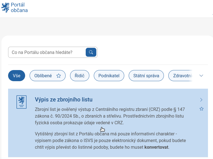The image size is (213, 159).
Task: Choose the partially visible Zdravotnictví category
Action: pos(181,76)
